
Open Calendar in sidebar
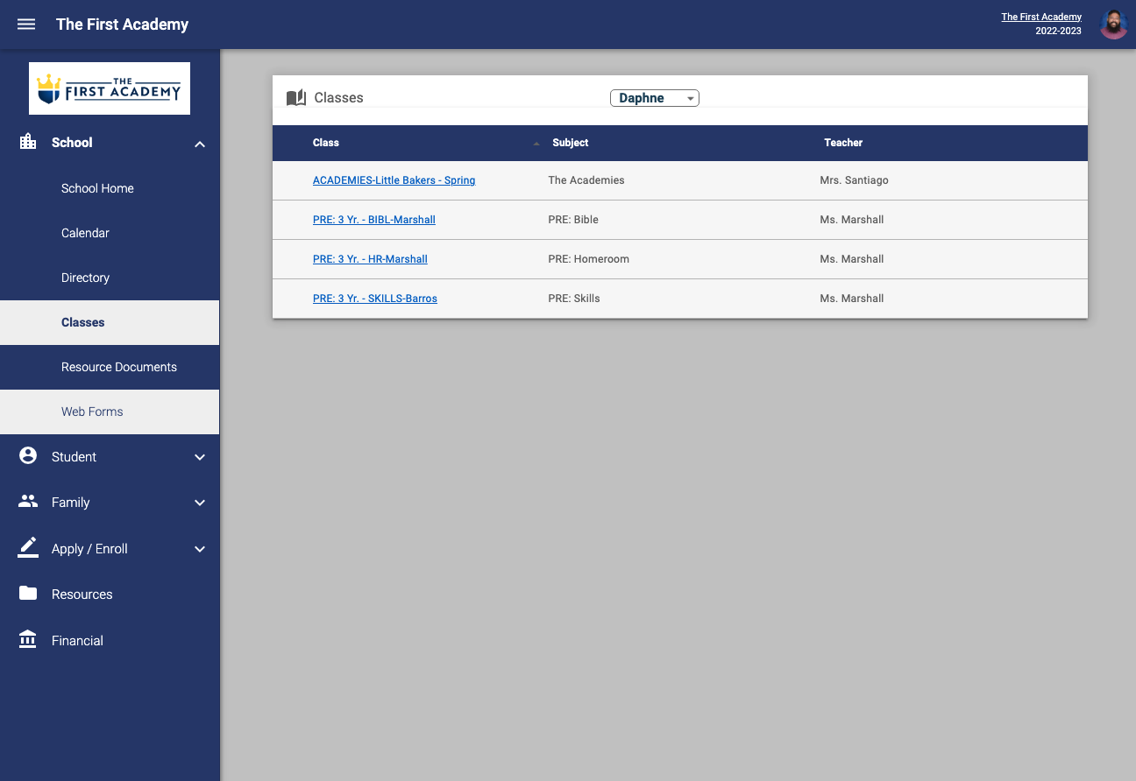coord(110,233)
